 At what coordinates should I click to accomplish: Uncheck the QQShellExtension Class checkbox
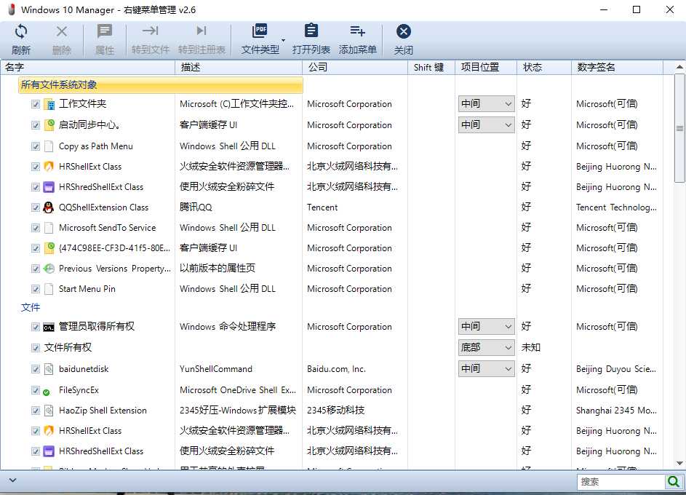[x=36, y=207]
